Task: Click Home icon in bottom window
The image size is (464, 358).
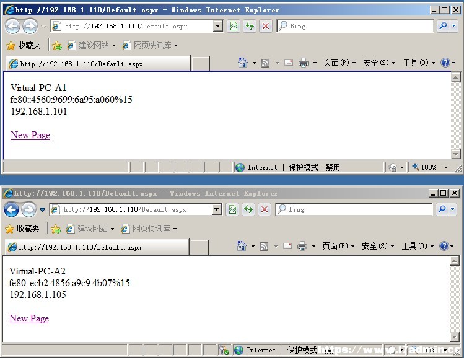Action: click(242, 246)
